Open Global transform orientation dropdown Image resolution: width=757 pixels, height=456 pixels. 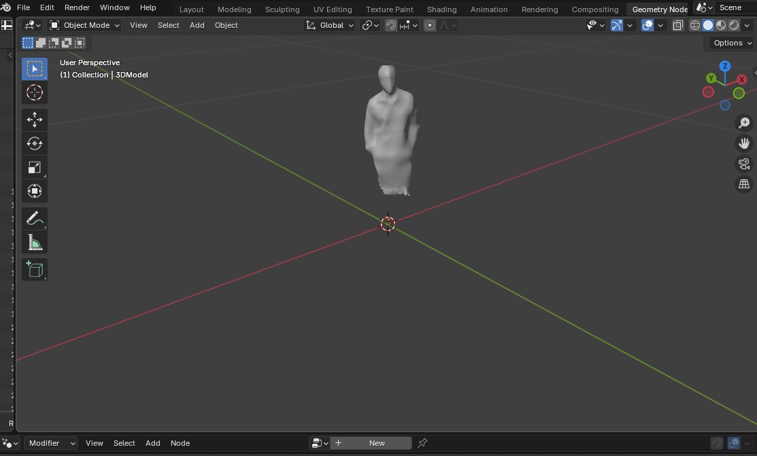point(331,25)
